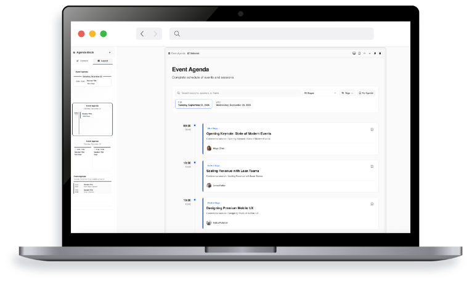472x284 pixels.
Task: Click the Selected indicator label
Action: [x=193, y=53]
